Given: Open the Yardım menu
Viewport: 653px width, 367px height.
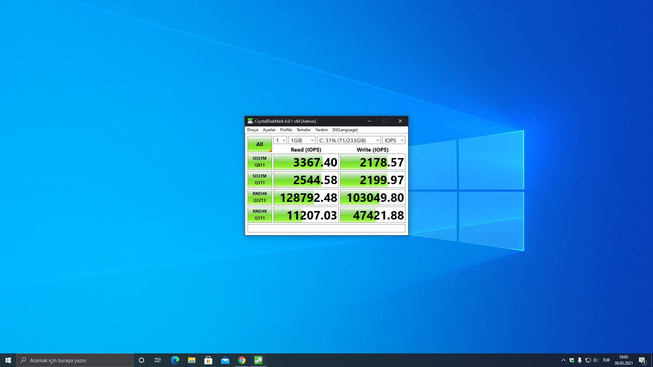Looking at the screenshot, I should point(321,130).
